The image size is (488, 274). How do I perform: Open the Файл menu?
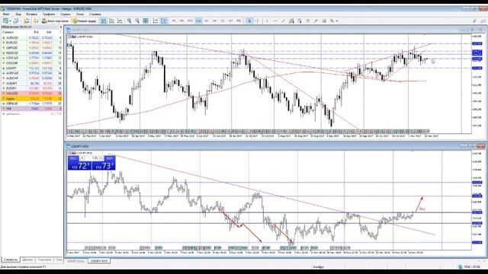point(5,14)
